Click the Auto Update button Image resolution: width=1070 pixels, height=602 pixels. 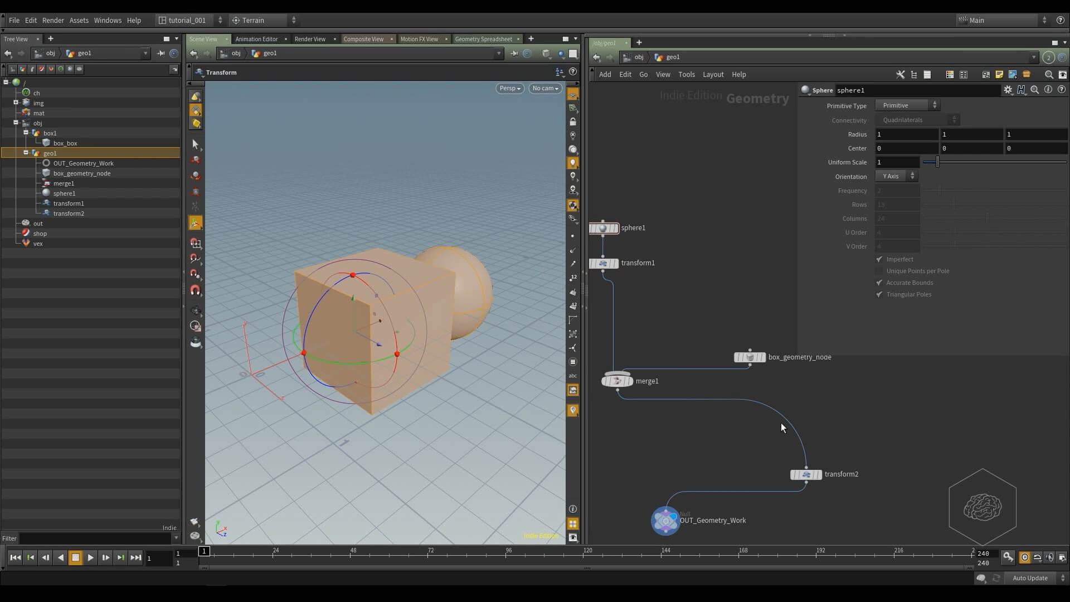pos(1029,578)
